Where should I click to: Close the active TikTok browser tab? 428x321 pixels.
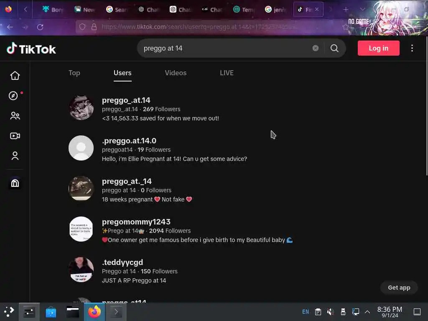pos(317,9)
